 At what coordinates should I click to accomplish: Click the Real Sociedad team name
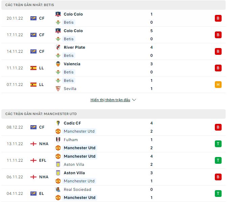[x=77, y=189]
